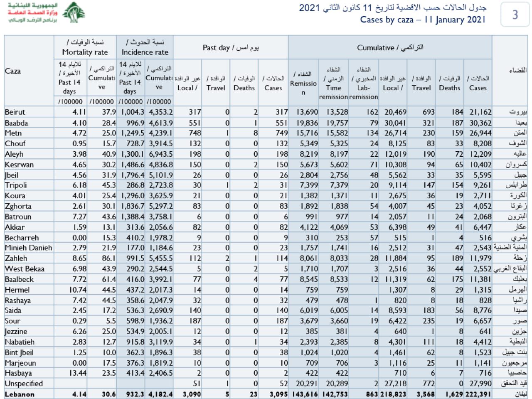This screenshot has height=399, width=532.
Task: Click Lebanon total deaths value 1,629
Action: pyautogui.click(x=454, y=394)
